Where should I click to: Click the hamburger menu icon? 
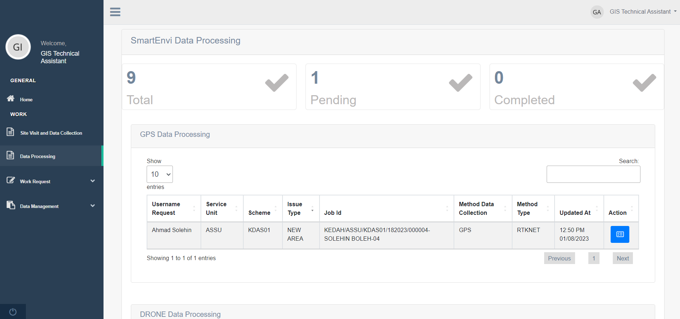[115, 12]
